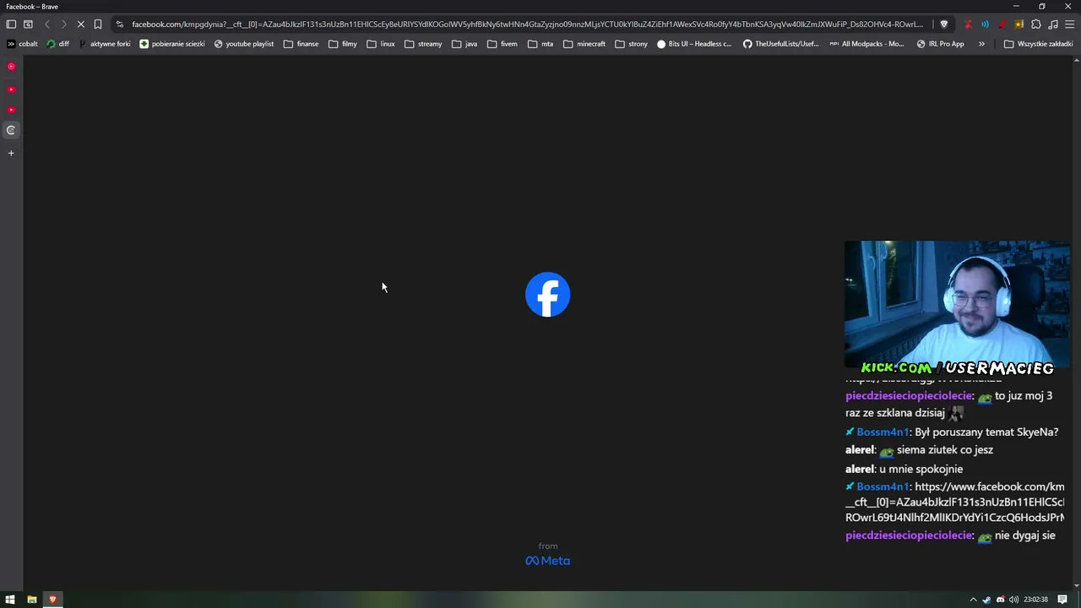The height and width of the screenshot is (608, 1081).
Task: Open the clock showing 23:02:38
Action: [1035, 600]
